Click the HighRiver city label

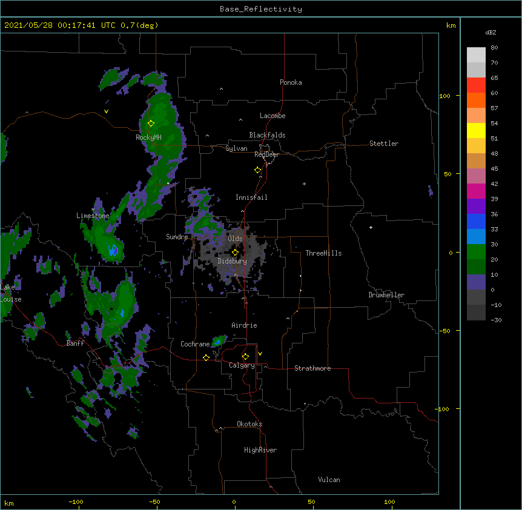[x=260, y=450]
